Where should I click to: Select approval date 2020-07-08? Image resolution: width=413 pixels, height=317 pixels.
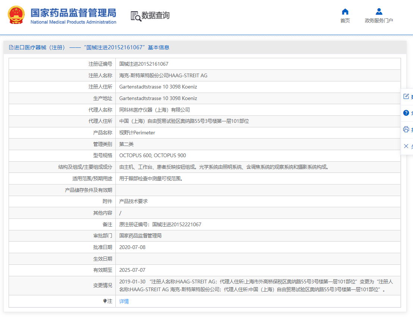[132, 248]
